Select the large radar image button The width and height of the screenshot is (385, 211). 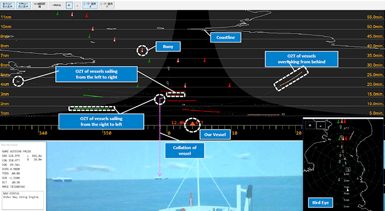point(107,5)
